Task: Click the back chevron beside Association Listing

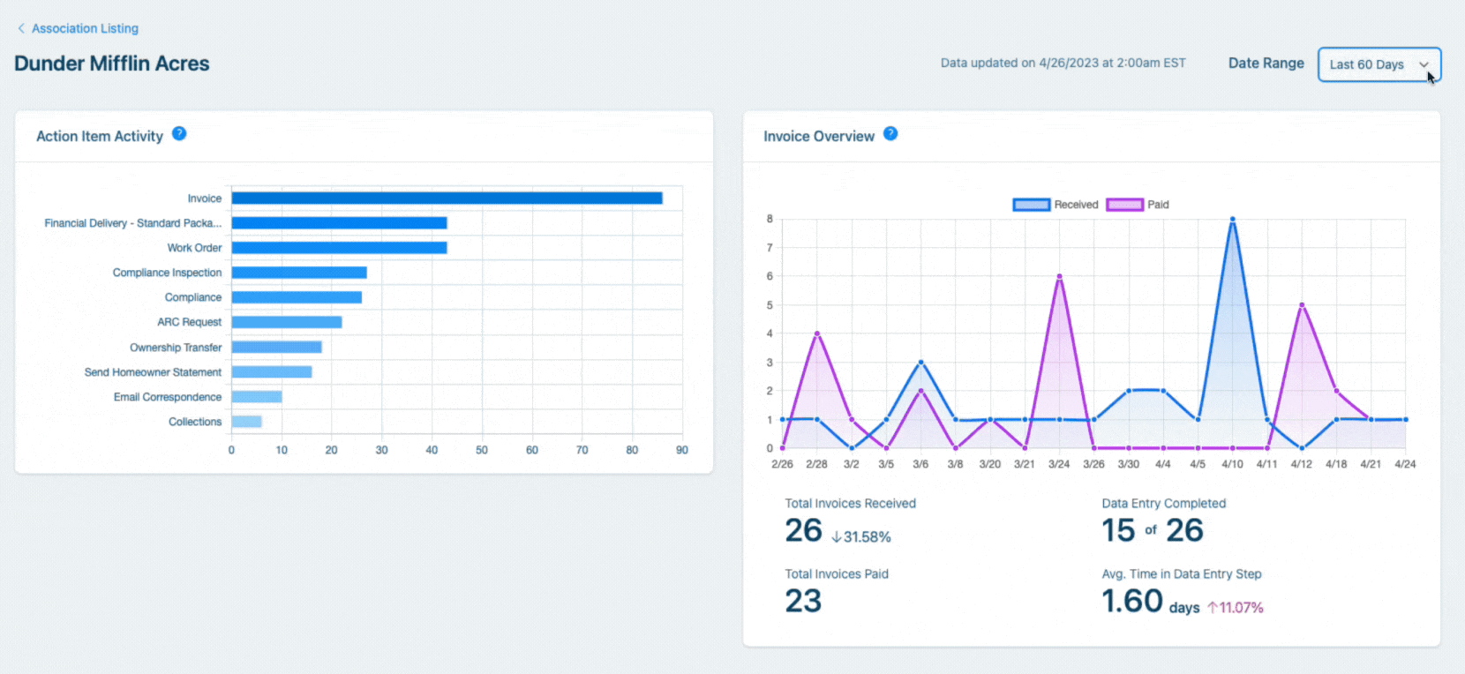Action: (21, 28)
